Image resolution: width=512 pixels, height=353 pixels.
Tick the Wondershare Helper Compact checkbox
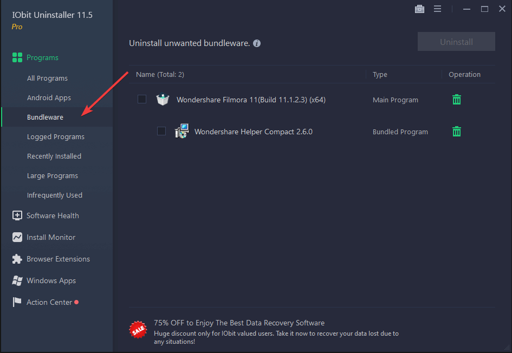161,131
